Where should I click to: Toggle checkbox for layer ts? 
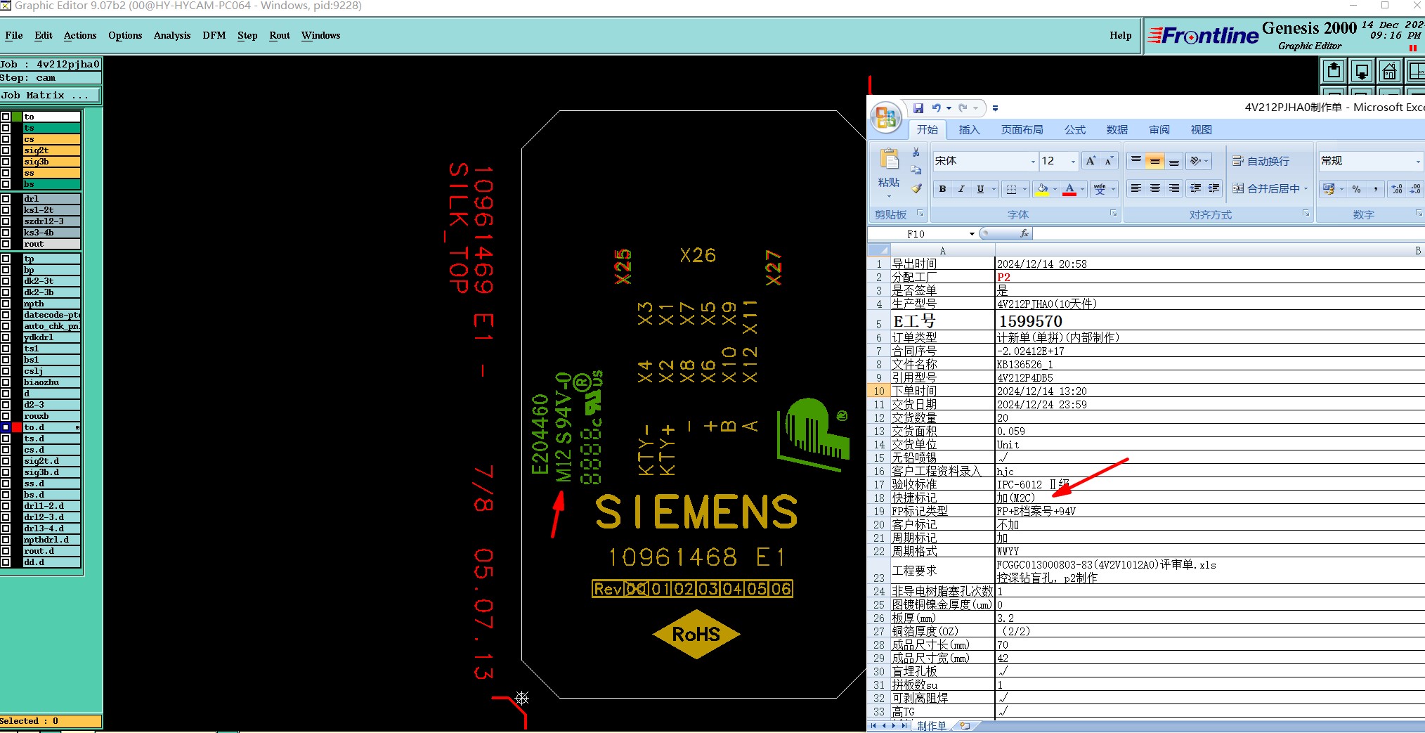pyautogui.click(x=6, y=128)
